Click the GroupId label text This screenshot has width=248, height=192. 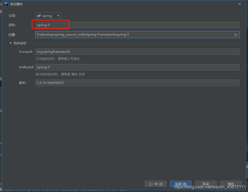pyautogui.click(x=26, y=52)
